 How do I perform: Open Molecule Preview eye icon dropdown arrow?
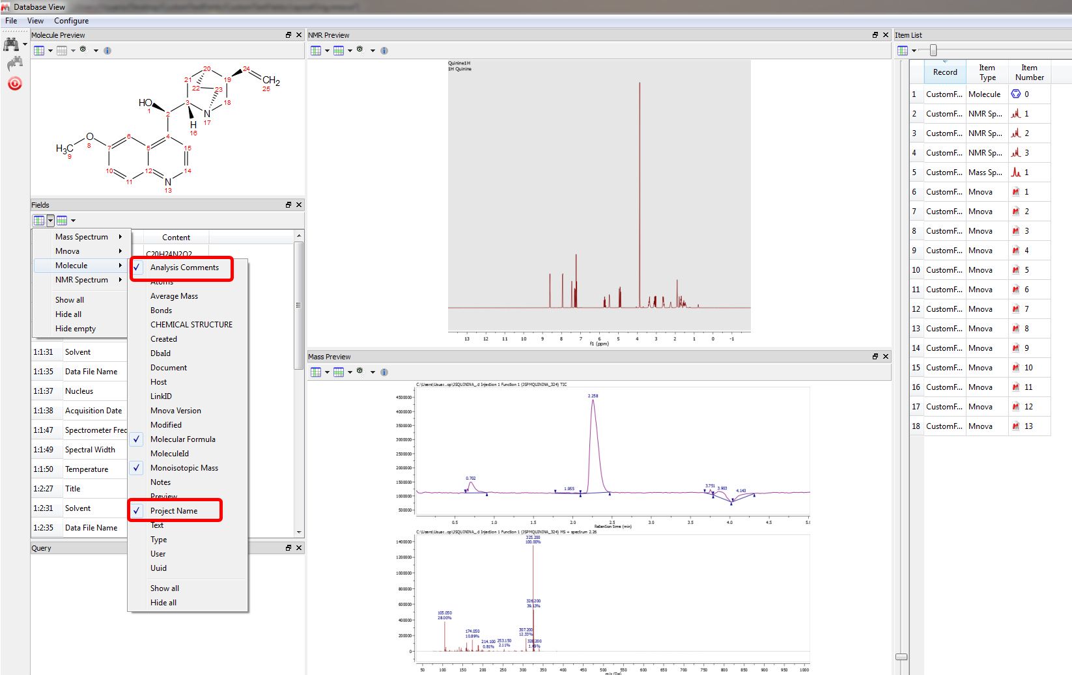pos(96,51)
